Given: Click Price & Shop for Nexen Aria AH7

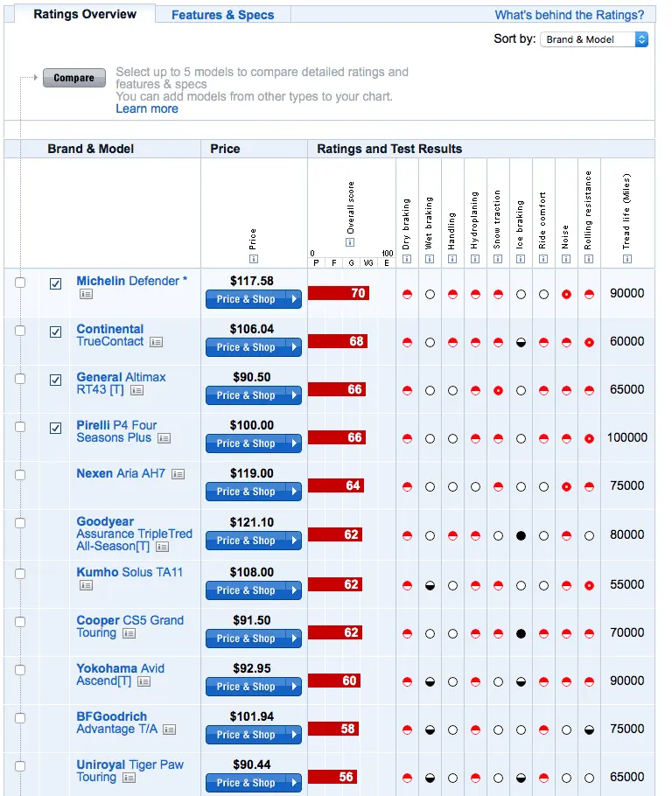Looking at the screenshot, I should [254, 492].
